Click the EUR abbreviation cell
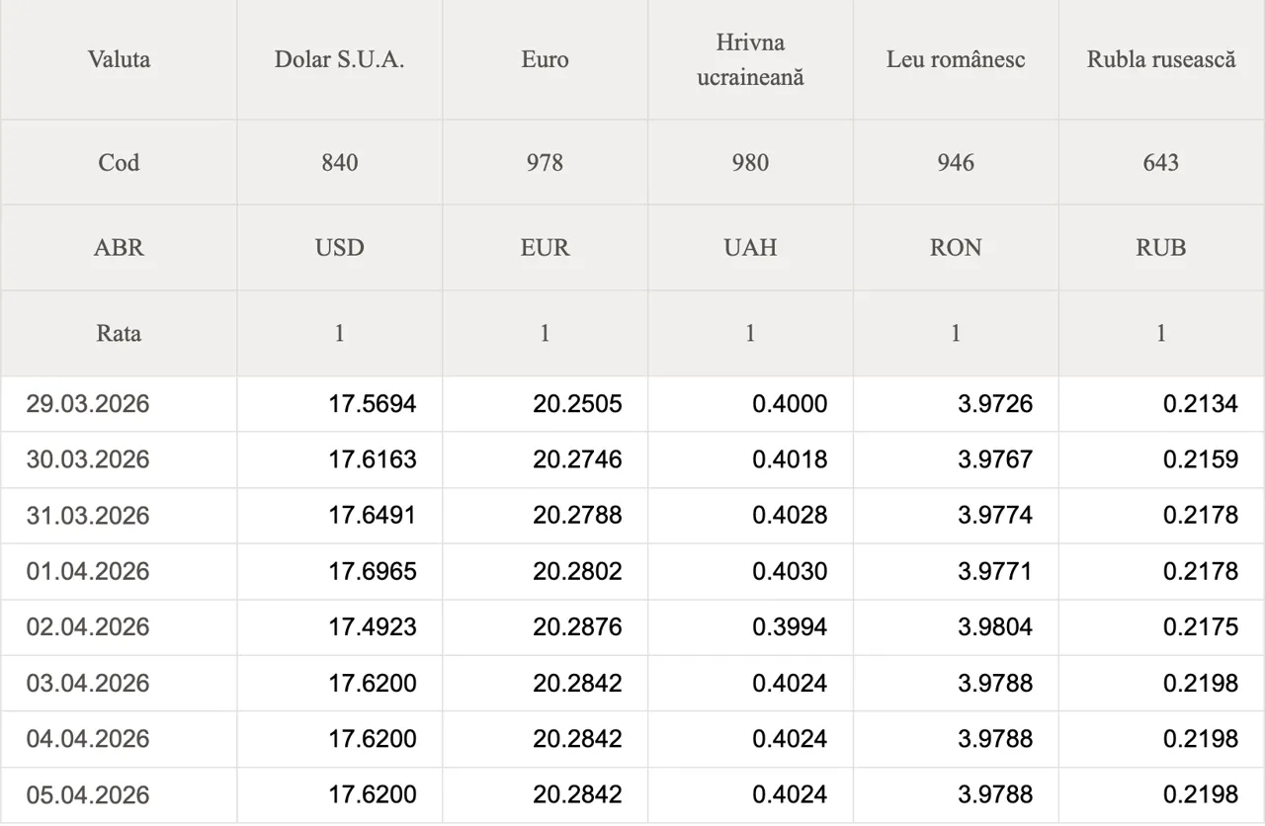This screenshot has width=1265, height=826. (x=545, y=247)
